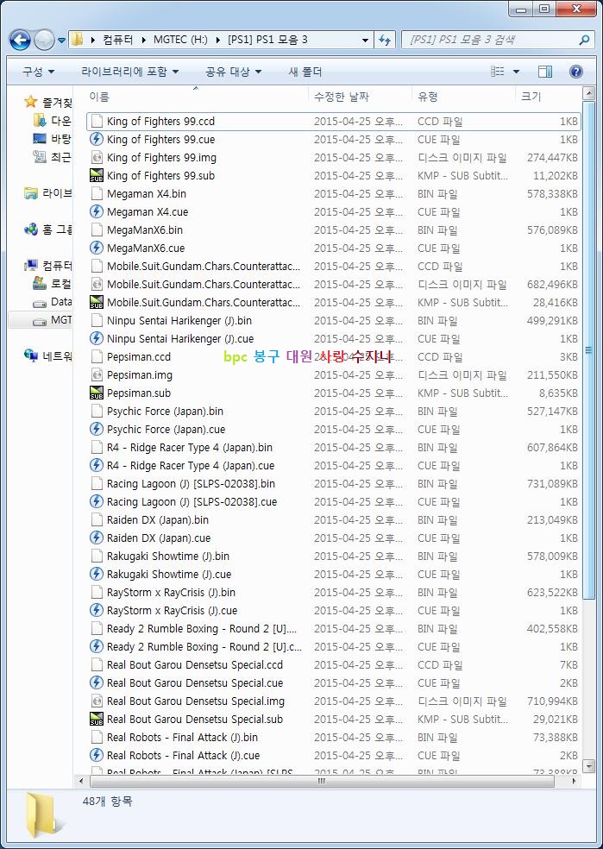Click the Megaman X4.cue file icon
This screenshot has height=849, width=603.
coord(97,211)
